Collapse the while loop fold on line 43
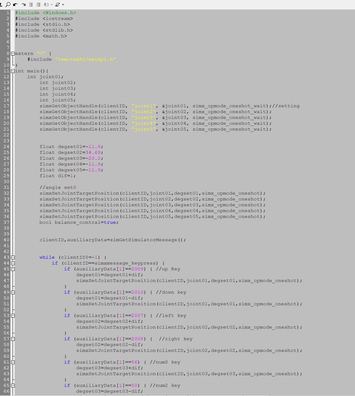Viewport: 355px width, 396px height. (13, 257)
